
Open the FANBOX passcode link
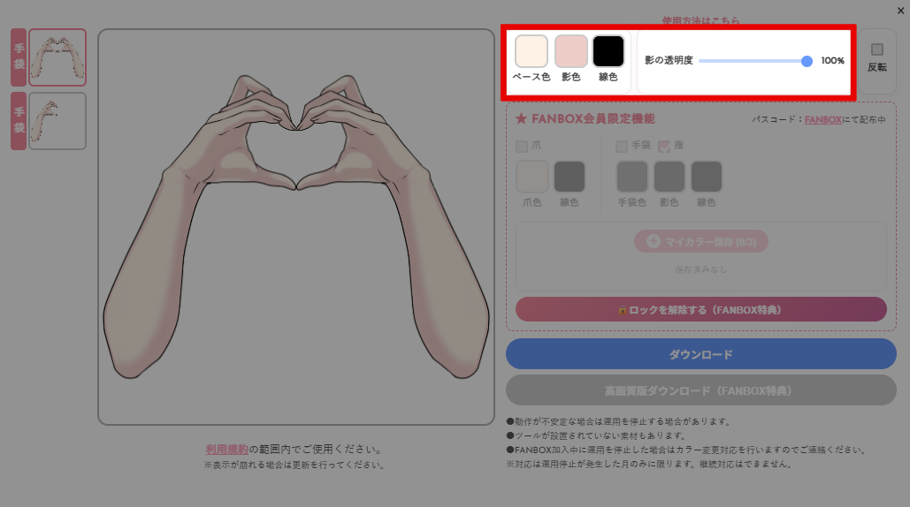[823, 119]
